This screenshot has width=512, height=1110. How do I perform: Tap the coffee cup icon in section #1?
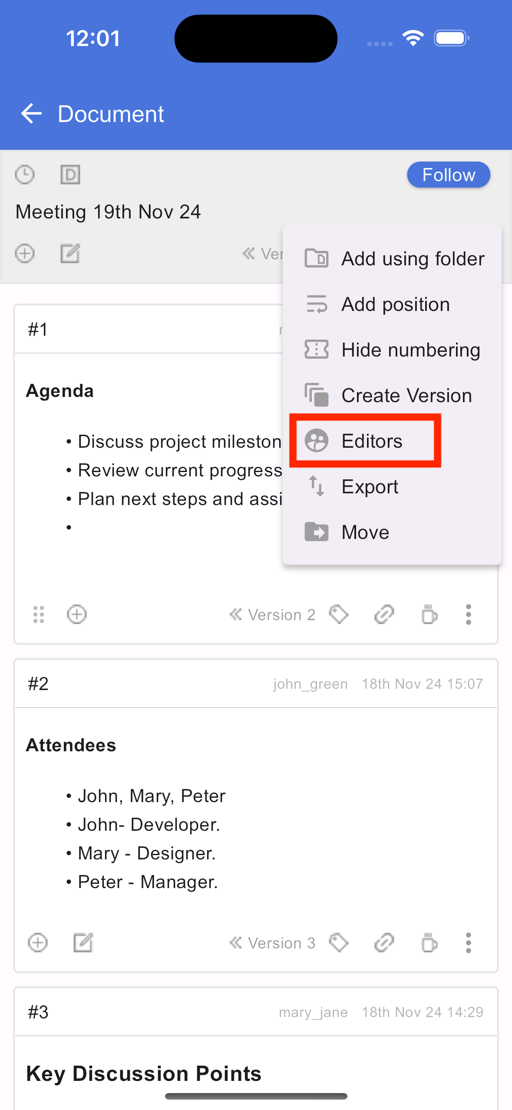pos(429,614)
